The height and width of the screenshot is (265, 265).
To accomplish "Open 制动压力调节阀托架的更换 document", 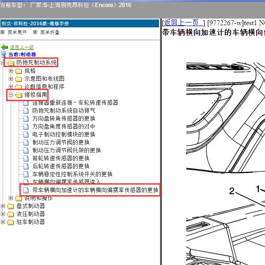I will point(67,150).
